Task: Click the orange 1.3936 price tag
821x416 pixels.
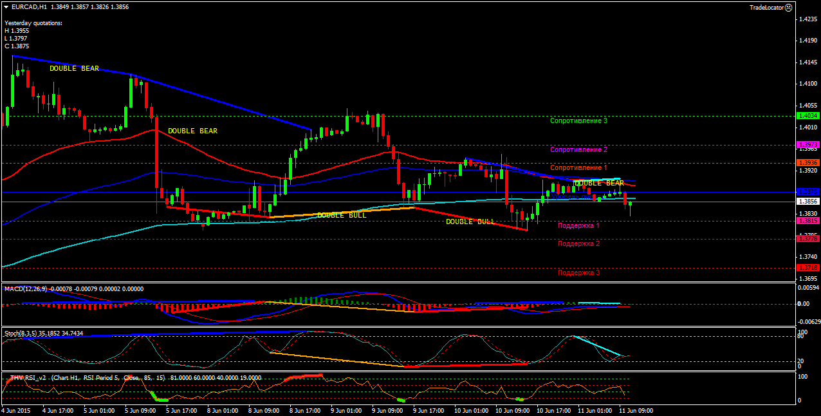Action: [807, 163]
